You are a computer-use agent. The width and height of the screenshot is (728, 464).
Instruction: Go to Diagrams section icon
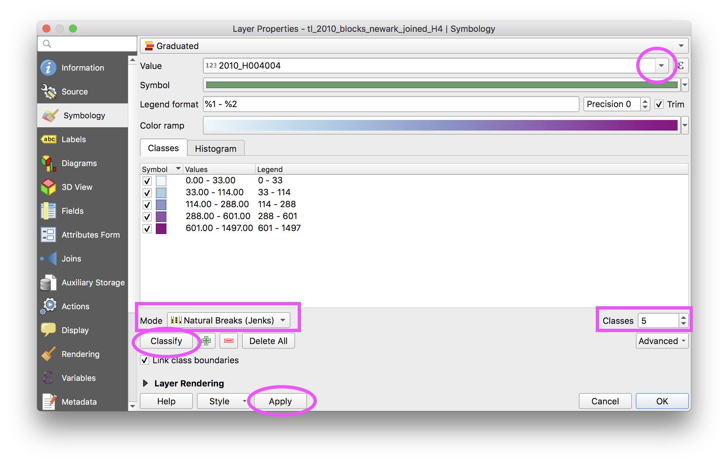coord(48,163)
